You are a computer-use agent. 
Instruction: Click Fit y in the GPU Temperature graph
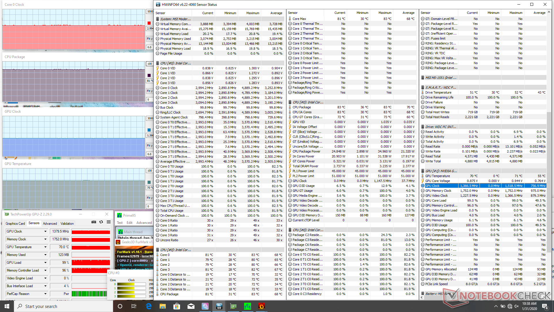pos(149,198)
